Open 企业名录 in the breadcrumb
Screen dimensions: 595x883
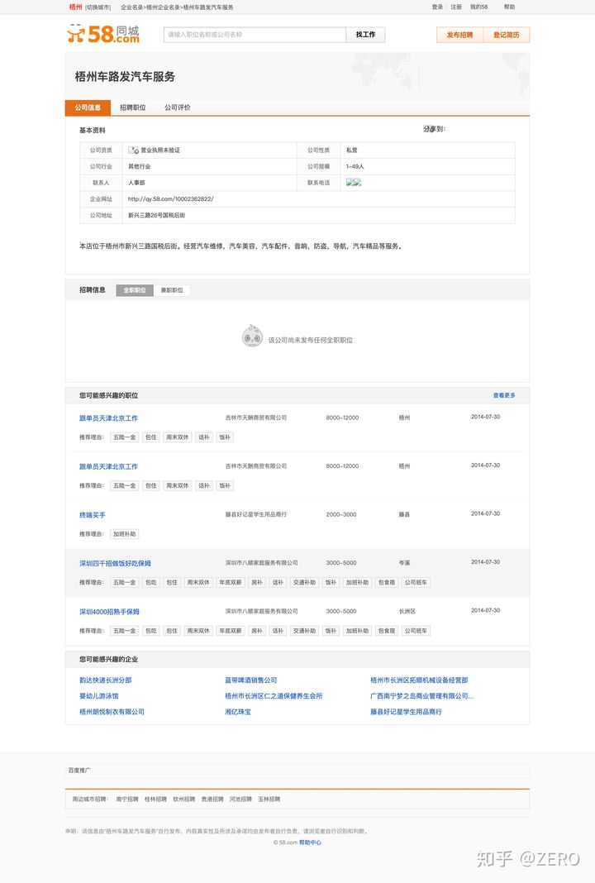tap(131, 7)
